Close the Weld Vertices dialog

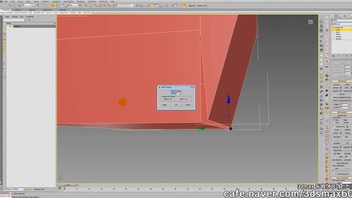[193, 87]
